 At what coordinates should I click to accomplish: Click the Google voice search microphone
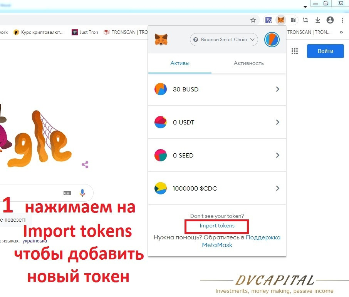(82, 192)
